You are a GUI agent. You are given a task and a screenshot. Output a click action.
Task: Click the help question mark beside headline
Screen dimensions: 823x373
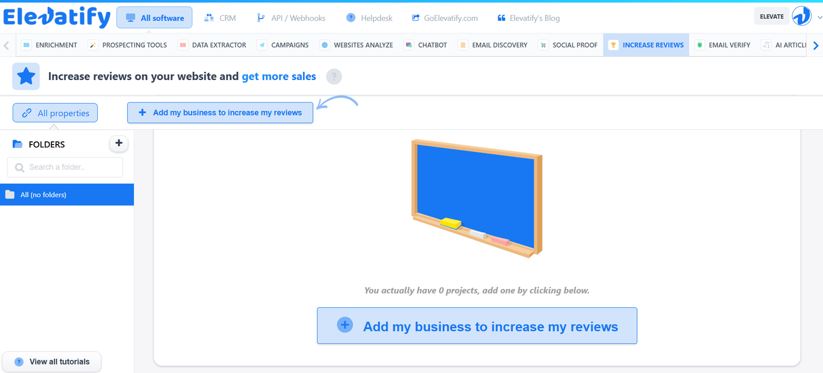point(334,77)
